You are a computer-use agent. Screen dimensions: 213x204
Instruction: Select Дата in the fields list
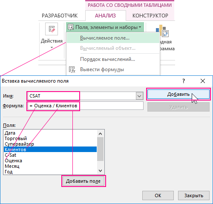[50, 133]
